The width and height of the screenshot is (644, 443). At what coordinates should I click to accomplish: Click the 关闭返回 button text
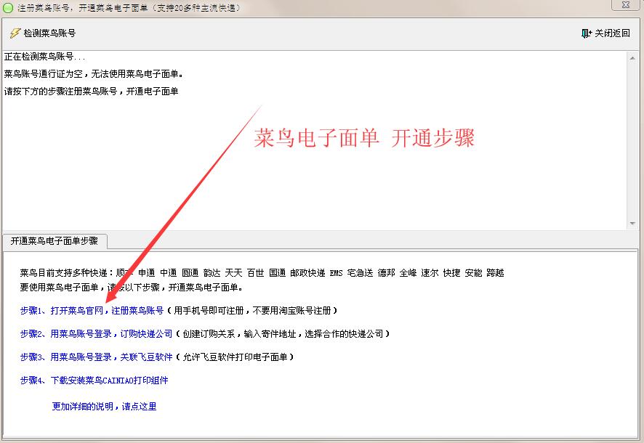pos(612,33)
